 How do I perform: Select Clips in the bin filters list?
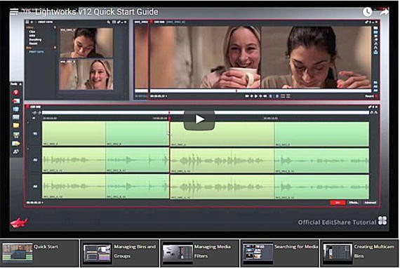[x=32, y=32]
